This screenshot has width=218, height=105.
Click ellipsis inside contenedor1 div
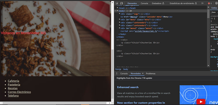coord(150,23)
